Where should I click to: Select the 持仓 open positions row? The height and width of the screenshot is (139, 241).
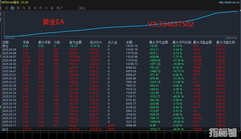[x=120, y=46]
